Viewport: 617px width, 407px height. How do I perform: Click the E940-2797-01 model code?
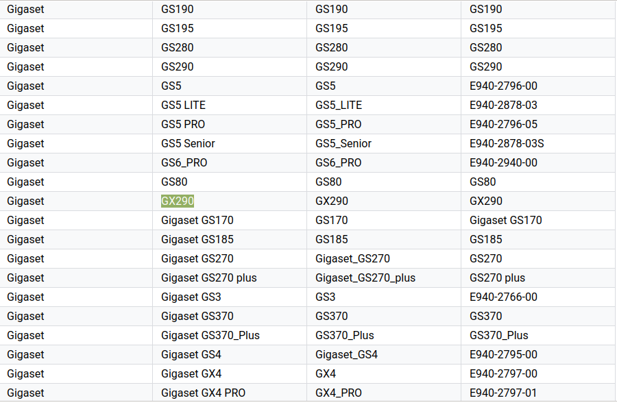503,393
